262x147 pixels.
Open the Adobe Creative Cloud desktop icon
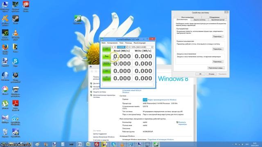tap(26, 7)
